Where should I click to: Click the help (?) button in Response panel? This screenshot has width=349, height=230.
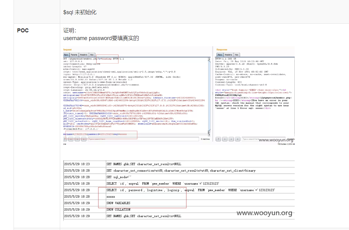tap(218, 139)
